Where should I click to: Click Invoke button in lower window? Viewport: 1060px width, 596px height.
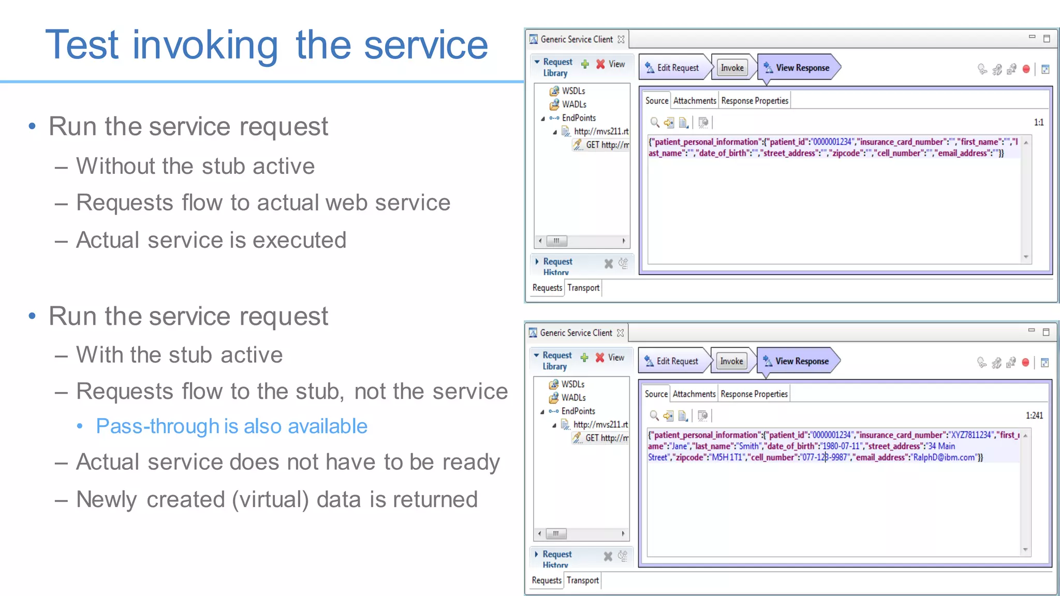tap(731, 361)
